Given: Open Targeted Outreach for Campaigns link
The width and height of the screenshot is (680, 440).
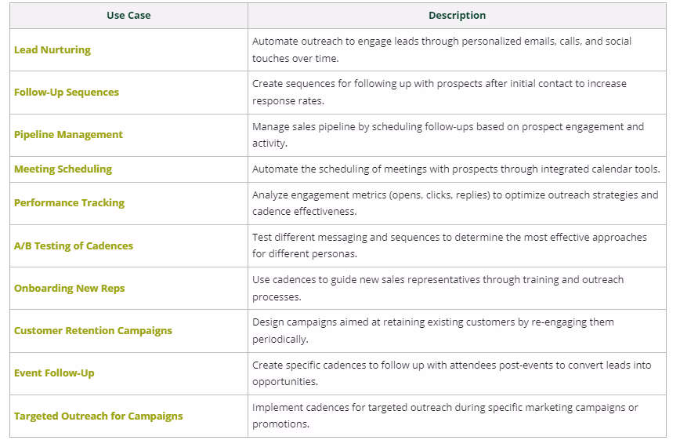Looking at the screenshot, I should coord(98,416).
